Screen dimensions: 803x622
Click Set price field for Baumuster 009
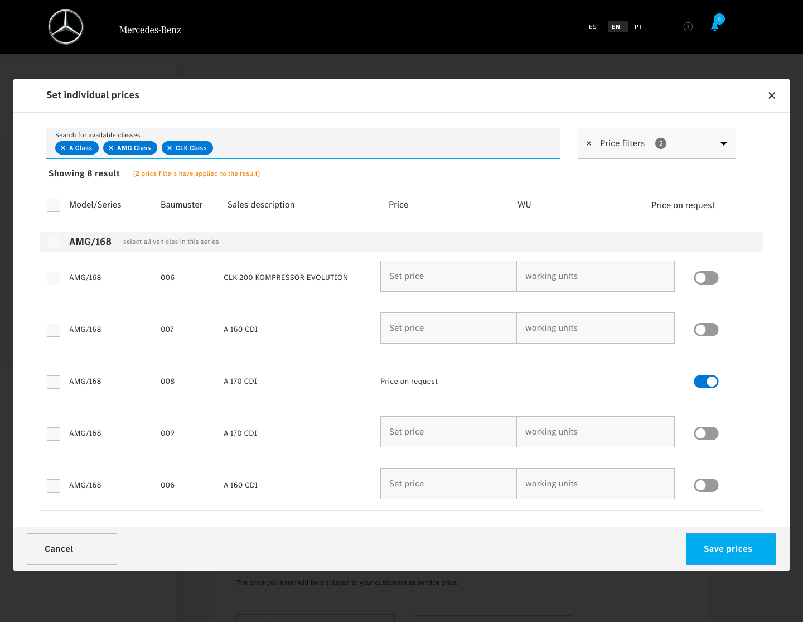pyautogui.click(x=448, y=432)
